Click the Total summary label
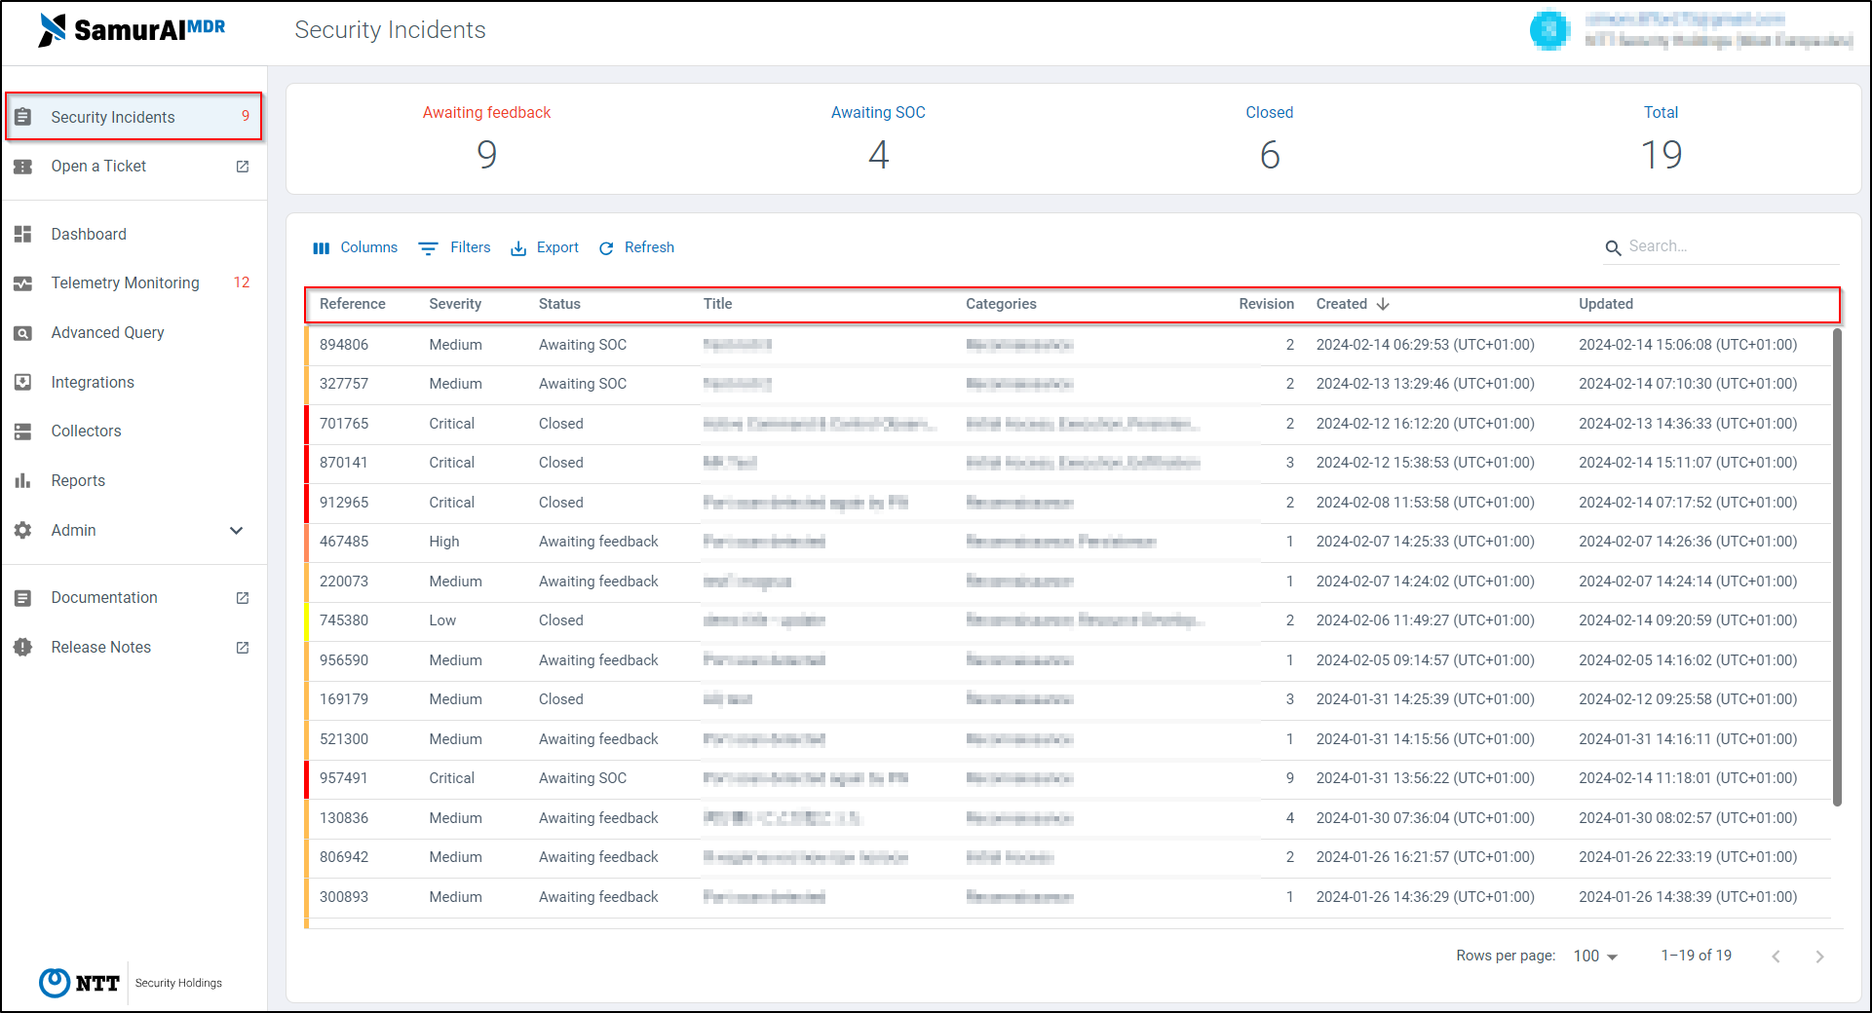 (x=1662, y=113)
